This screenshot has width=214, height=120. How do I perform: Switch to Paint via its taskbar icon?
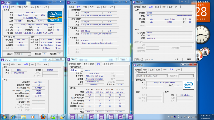82,117
